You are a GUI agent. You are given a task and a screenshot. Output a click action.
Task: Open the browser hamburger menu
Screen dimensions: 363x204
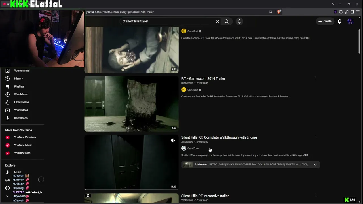click(x=358, y=12)
